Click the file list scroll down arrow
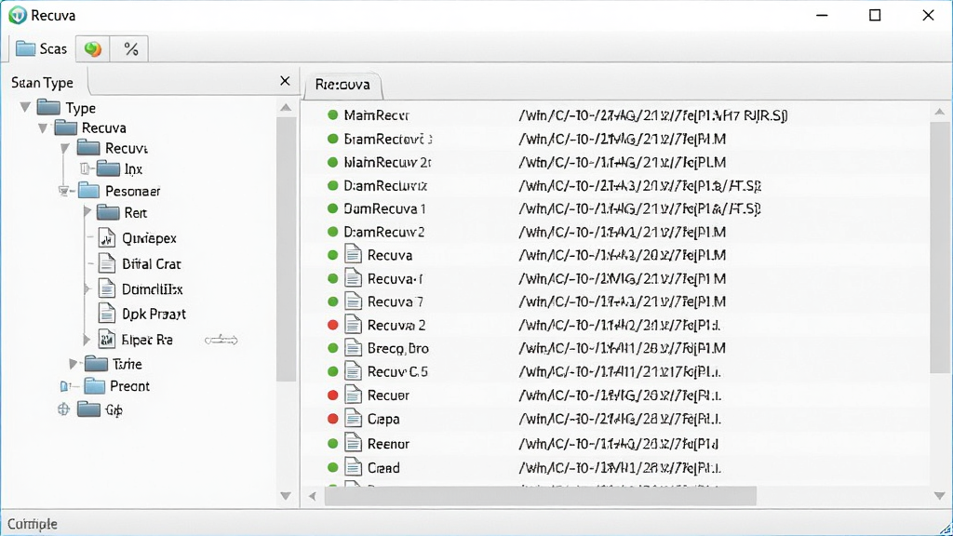The image size is (953, 536). click(940, 496)
